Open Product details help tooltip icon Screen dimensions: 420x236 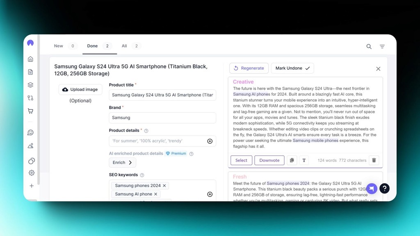tap(147, 130)
